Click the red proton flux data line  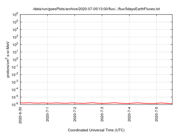[96, 103]
